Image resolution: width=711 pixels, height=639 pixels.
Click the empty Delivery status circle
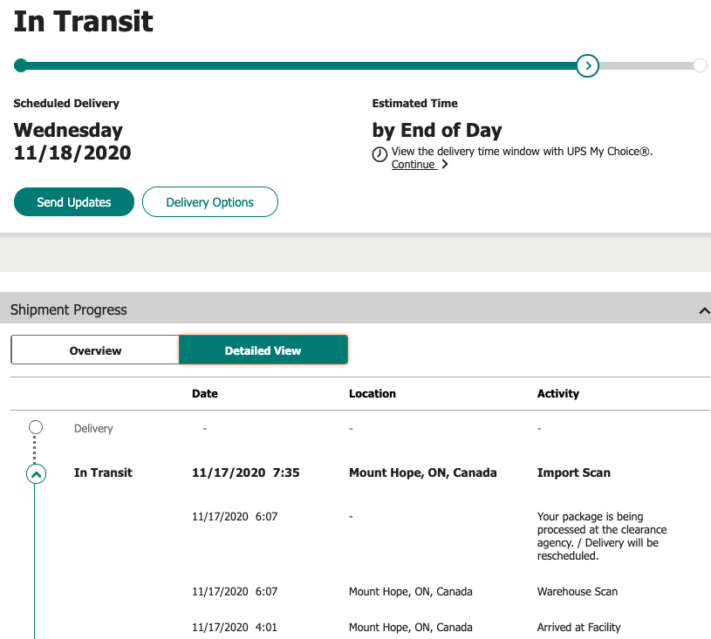point(36,427)
